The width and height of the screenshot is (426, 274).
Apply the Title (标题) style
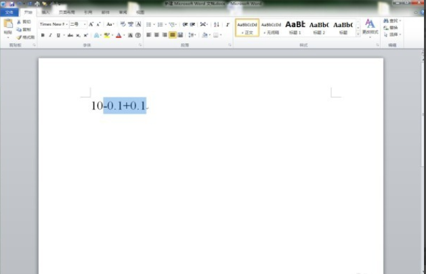coord(343,28)
